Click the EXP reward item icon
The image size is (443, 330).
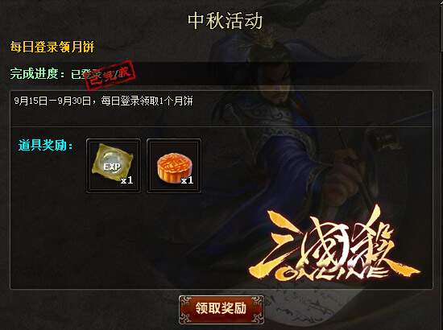[x=114, y=166]
